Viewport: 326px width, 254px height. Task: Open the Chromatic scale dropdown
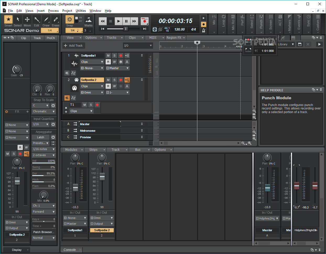[x=44, y=112]
